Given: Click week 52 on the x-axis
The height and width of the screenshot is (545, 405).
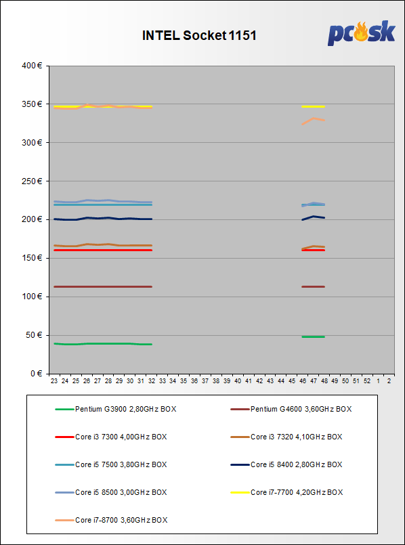Looking at the screenshot, I should tap(367, 381).
